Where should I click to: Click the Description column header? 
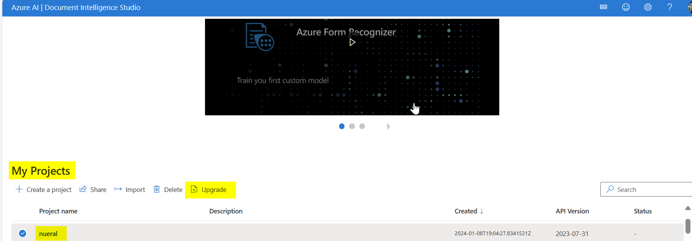(x=226, y=211)
